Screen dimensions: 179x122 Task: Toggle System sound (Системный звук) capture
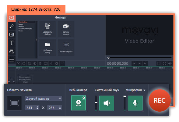coord(107,103)
